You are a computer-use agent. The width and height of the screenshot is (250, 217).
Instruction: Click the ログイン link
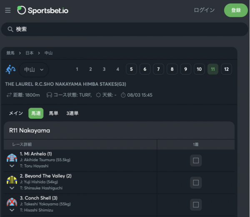click(x=204, y=10)
